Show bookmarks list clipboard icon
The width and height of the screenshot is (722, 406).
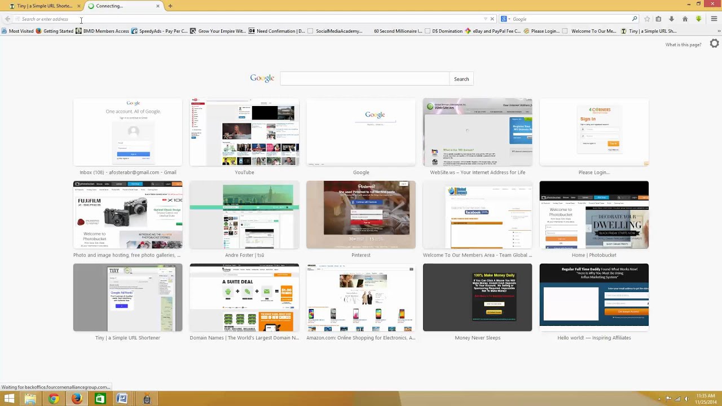pos(658,19)
